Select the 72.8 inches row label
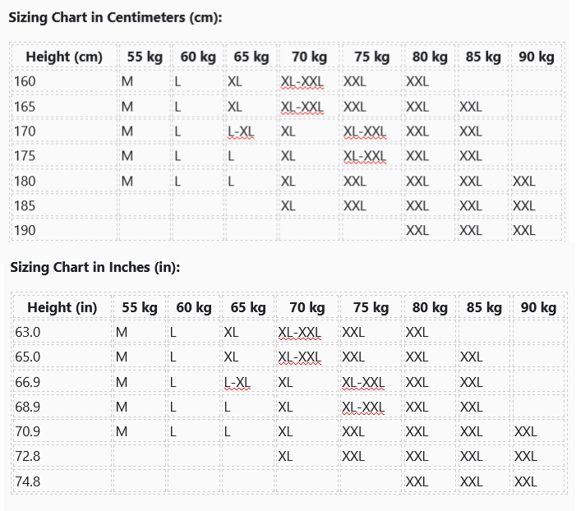The image size is (576, 511). [x=28, y=456]
